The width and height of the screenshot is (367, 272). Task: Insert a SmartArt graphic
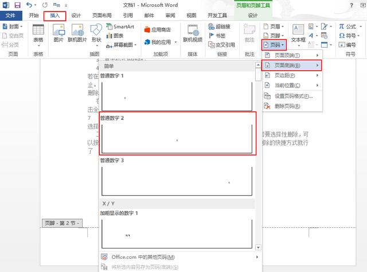120,26
